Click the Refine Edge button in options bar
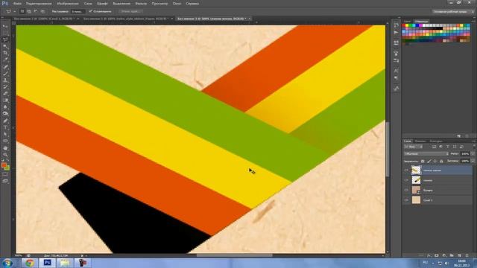The image size is (477, 268). click(130, 11)
